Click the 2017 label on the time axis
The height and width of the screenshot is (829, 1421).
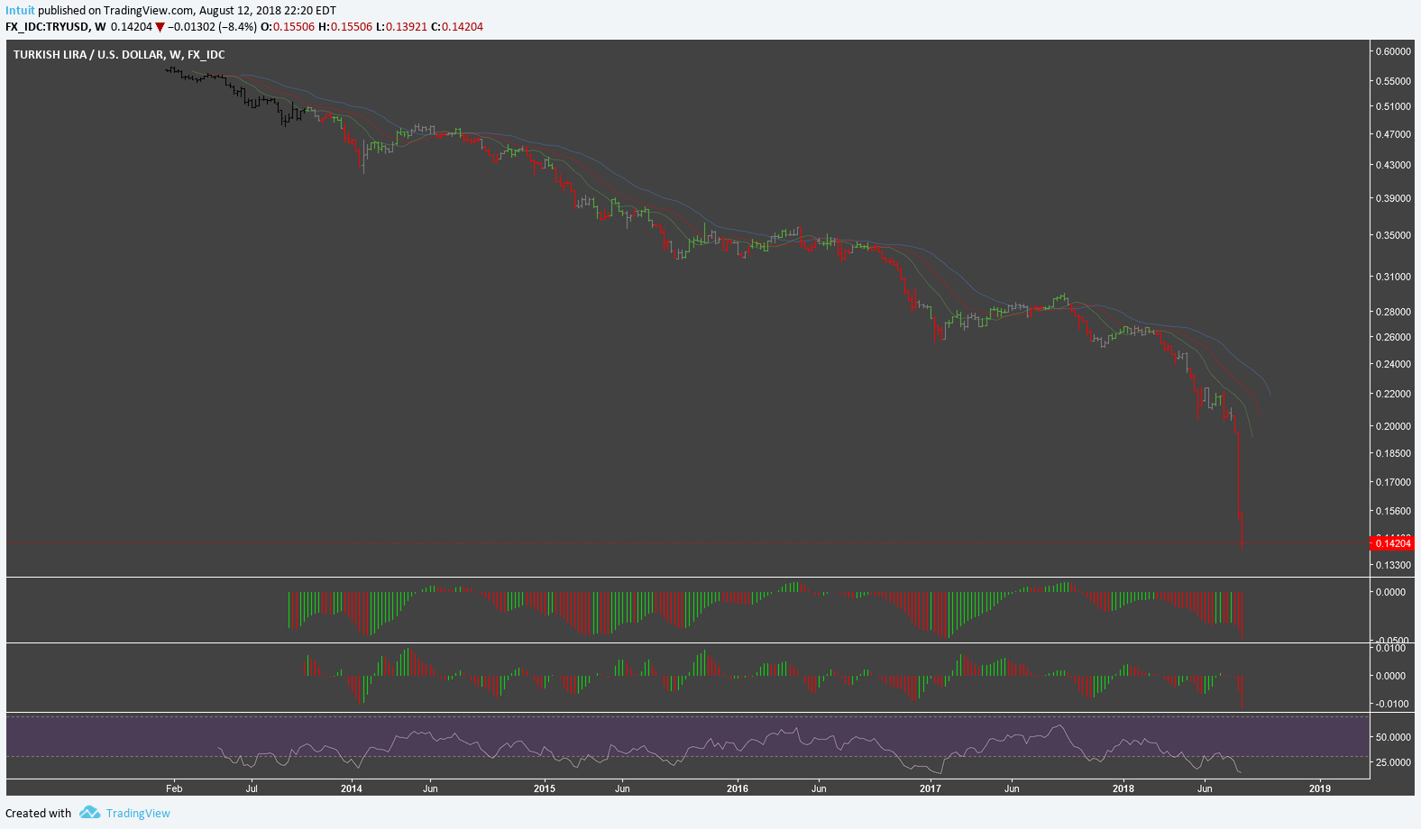pyautogui.click(x=931, y=788)
